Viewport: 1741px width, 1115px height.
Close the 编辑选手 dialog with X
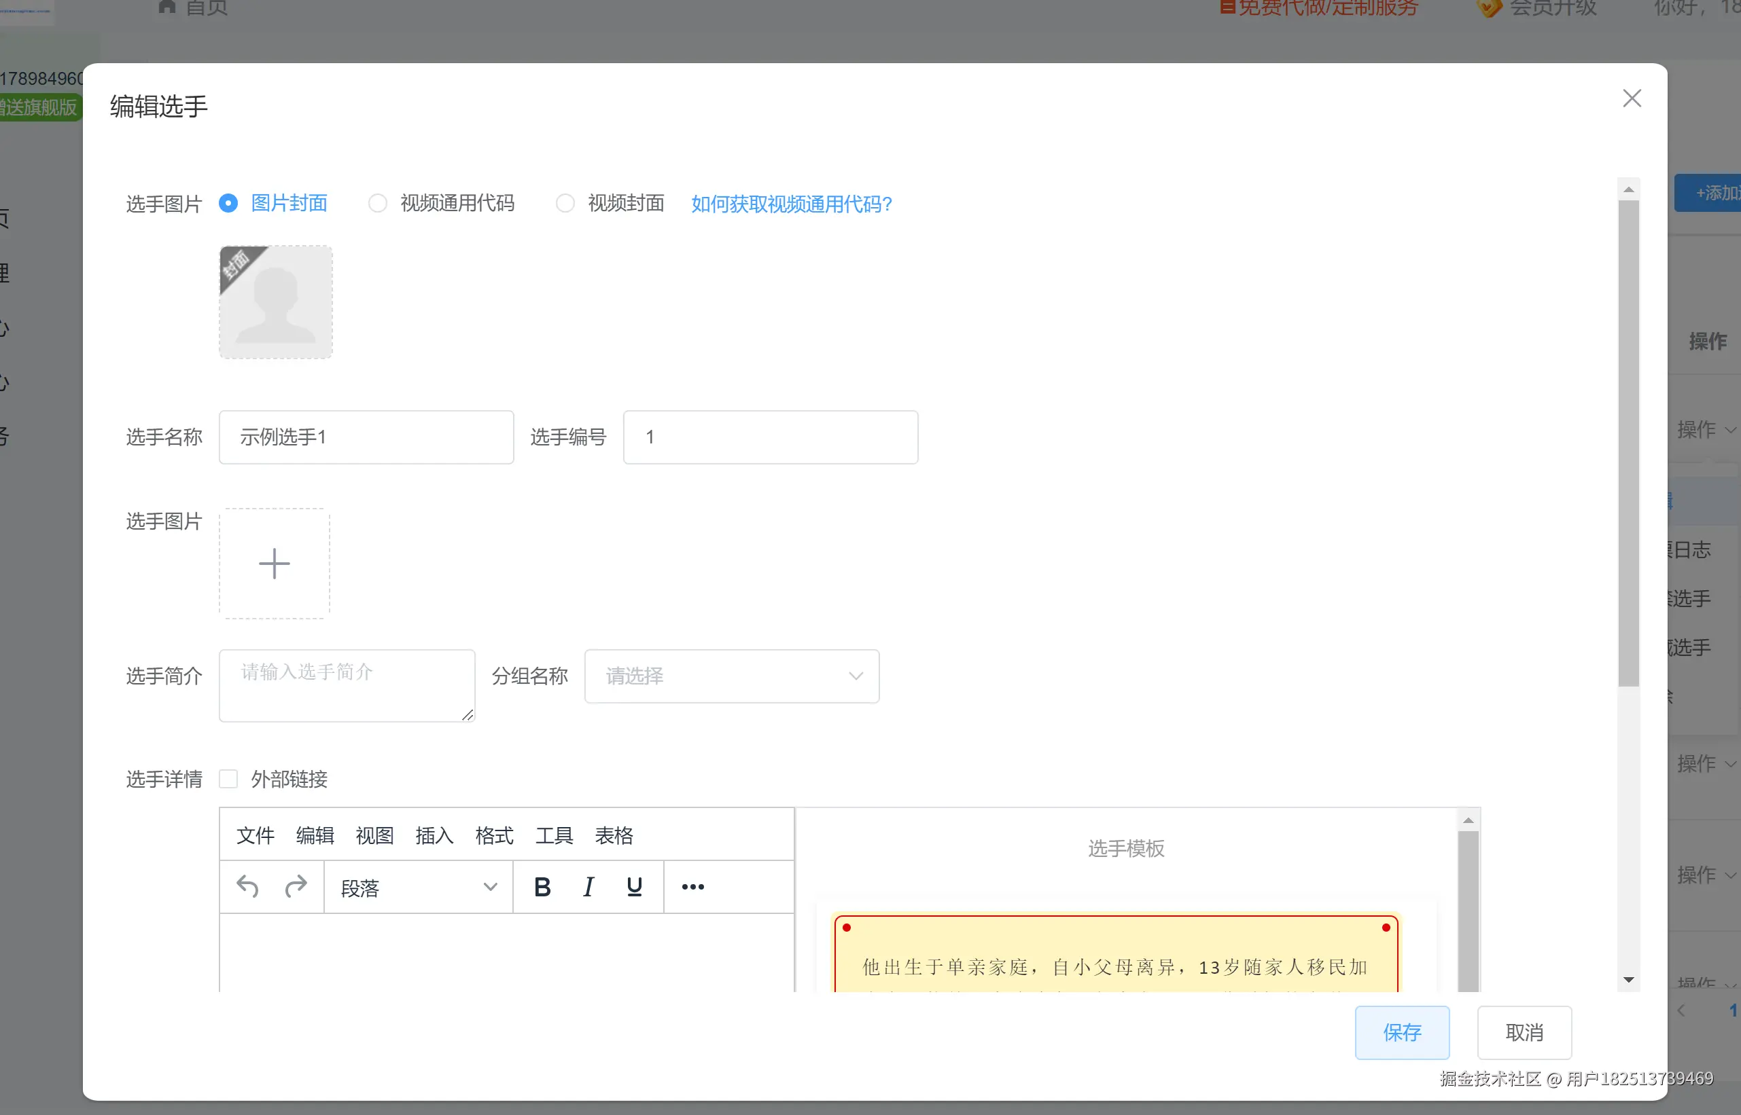click(1632, 98)
